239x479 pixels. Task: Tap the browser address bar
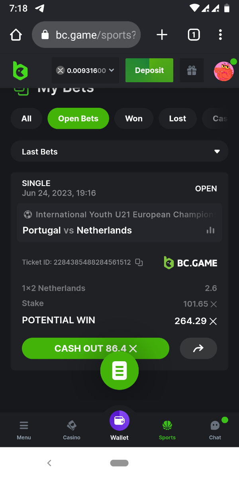pos(86,35)
